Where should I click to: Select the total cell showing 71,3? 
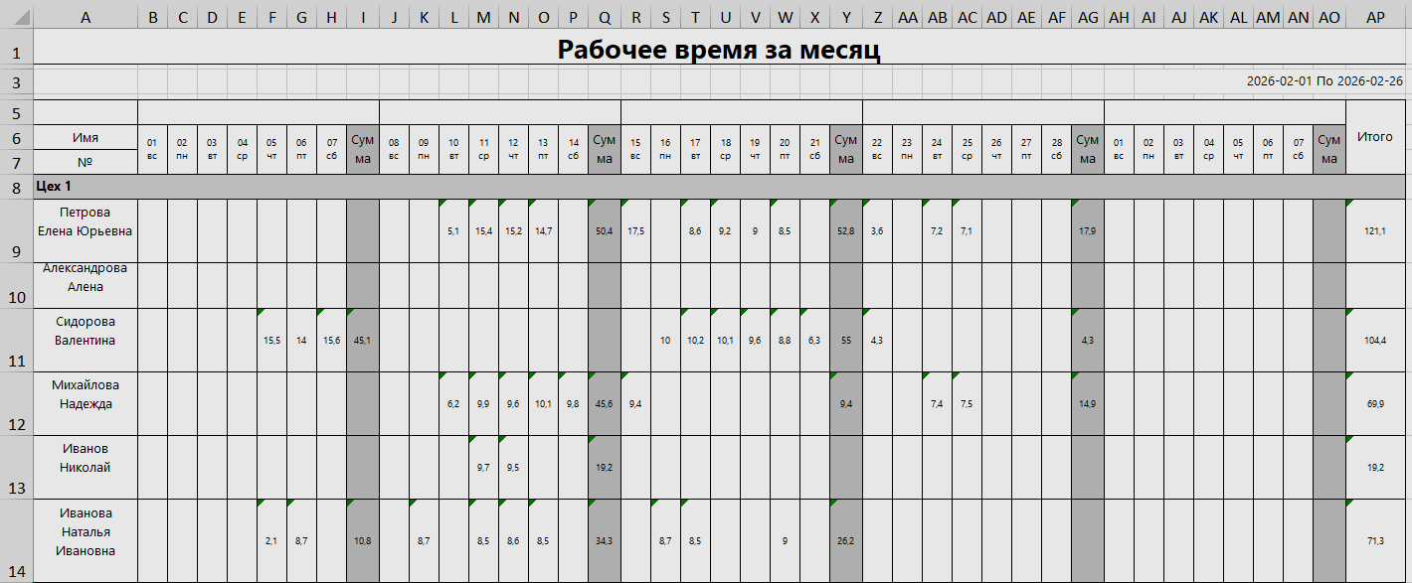pyautogui.click(x=1375, y=541)
